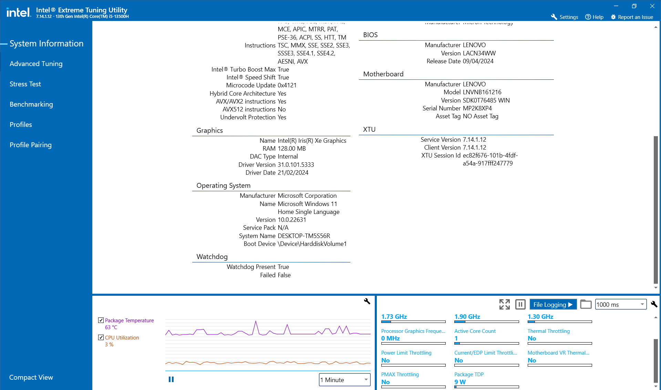Click Motherboard Model LNVNB161216
Image resolution: width=661 pixels, height=390 pixels.
[482, 92]
